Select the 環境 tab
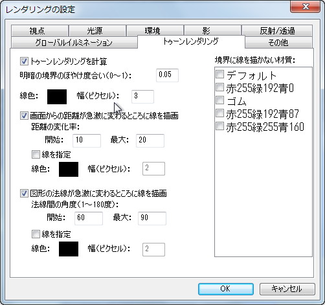 tap(155, 31)
